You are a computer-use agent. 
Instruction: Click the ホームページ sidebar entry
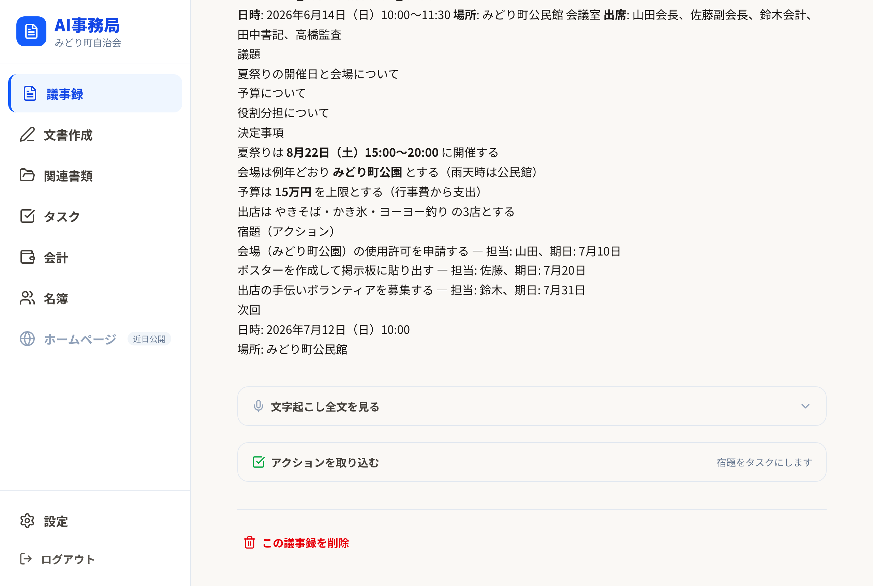[x=95, y=339]
